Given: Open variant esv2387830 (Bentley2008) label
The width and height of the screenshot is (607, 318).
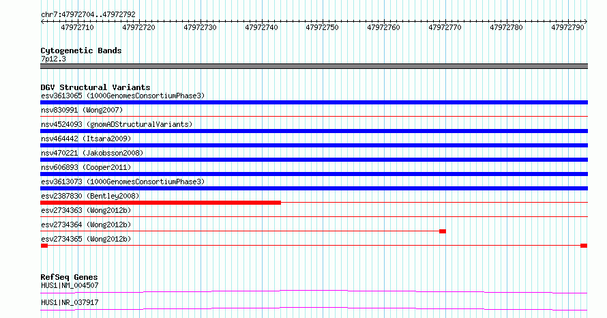Looking at the screenshot, I should (x=90, y=196).
